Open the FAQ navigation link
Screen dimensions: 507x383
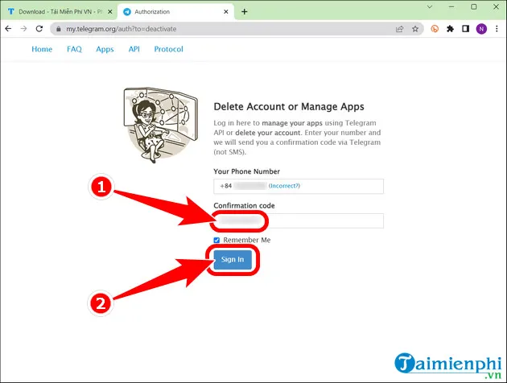(74, 49)
